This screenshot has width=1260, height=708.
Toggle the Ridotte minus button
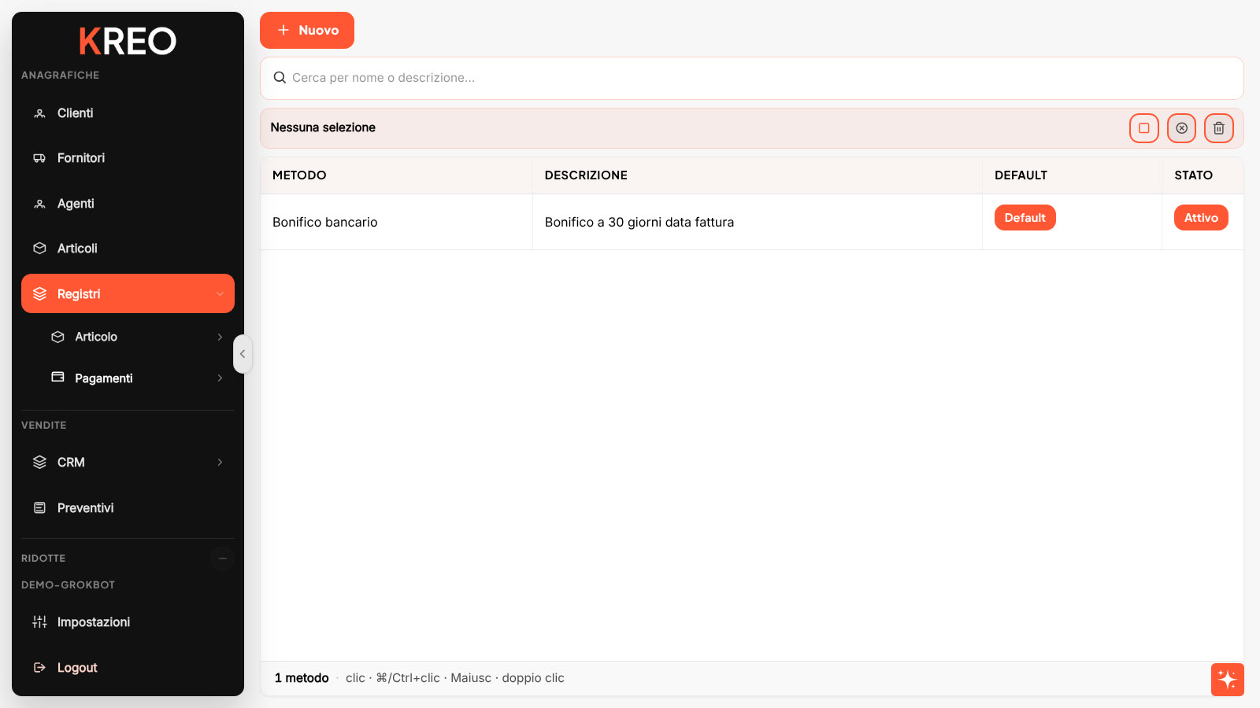point(223,559)
